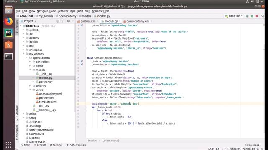Open the odoo13e run configuration dropdown
Image resolution: width=268 pixels, height=150 pixels.
234,16
